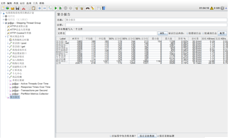Toggle the 仅错误日志 checkbox

(x=187, y=33)
